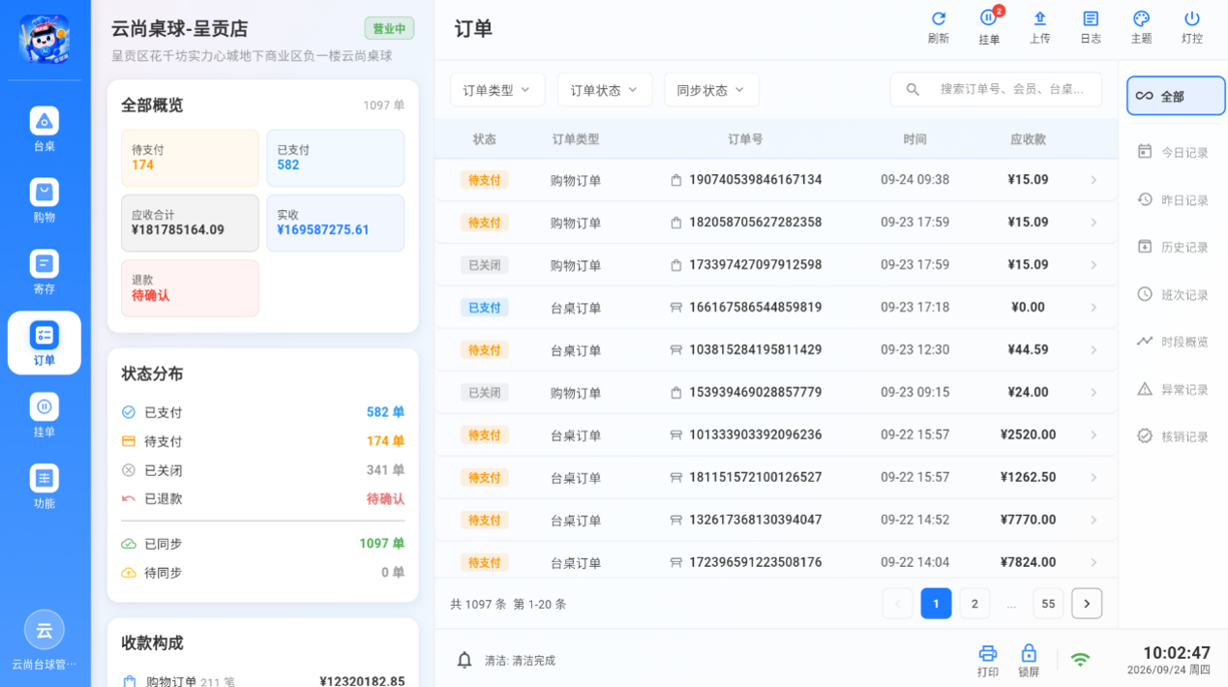The width and height of the screenshot is (1228, 687).
Task: Open the 订单类型 dropdown filter
Action: pyautogui.click(x=497, y=90)
